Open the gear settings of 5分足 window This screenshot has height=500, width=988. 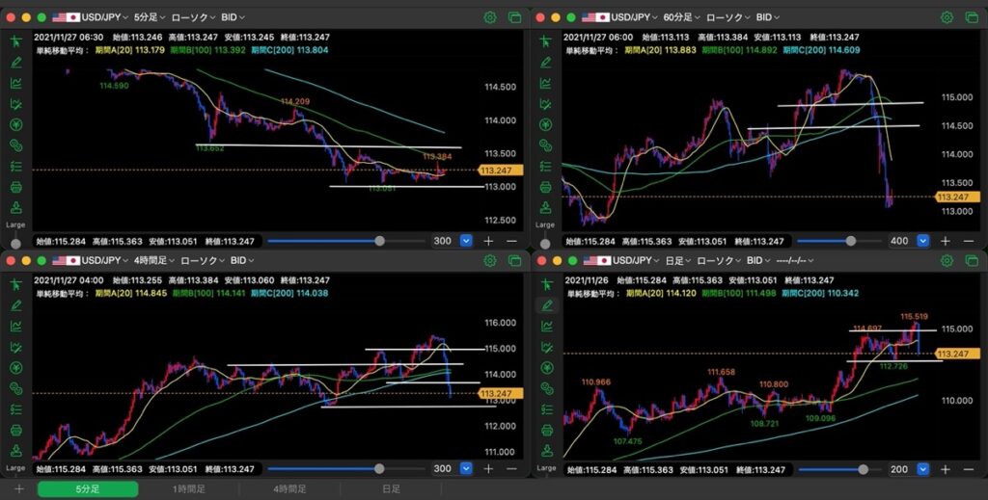click(x=490, y=17)
